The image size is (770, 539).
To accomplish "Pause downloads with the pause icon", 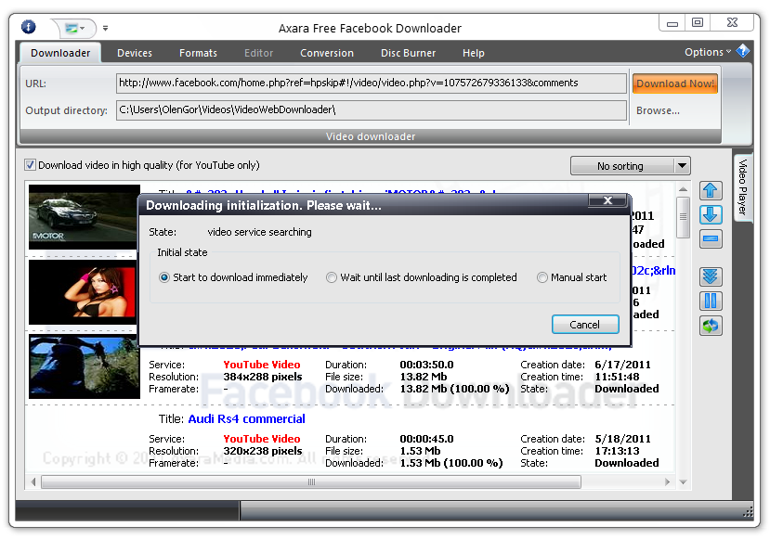I will [710, 302].
